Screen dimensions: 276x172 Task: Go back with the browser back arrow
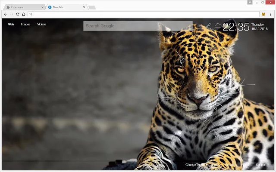click(6, 14)
